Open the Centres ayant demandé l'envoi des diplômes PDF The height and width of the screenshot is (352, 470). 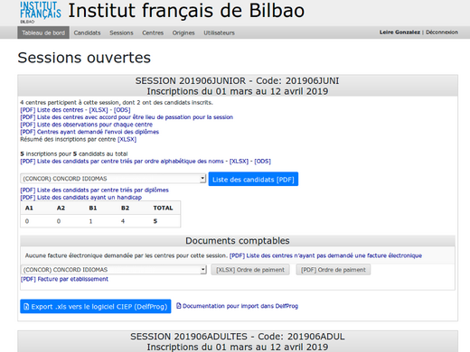89,132
